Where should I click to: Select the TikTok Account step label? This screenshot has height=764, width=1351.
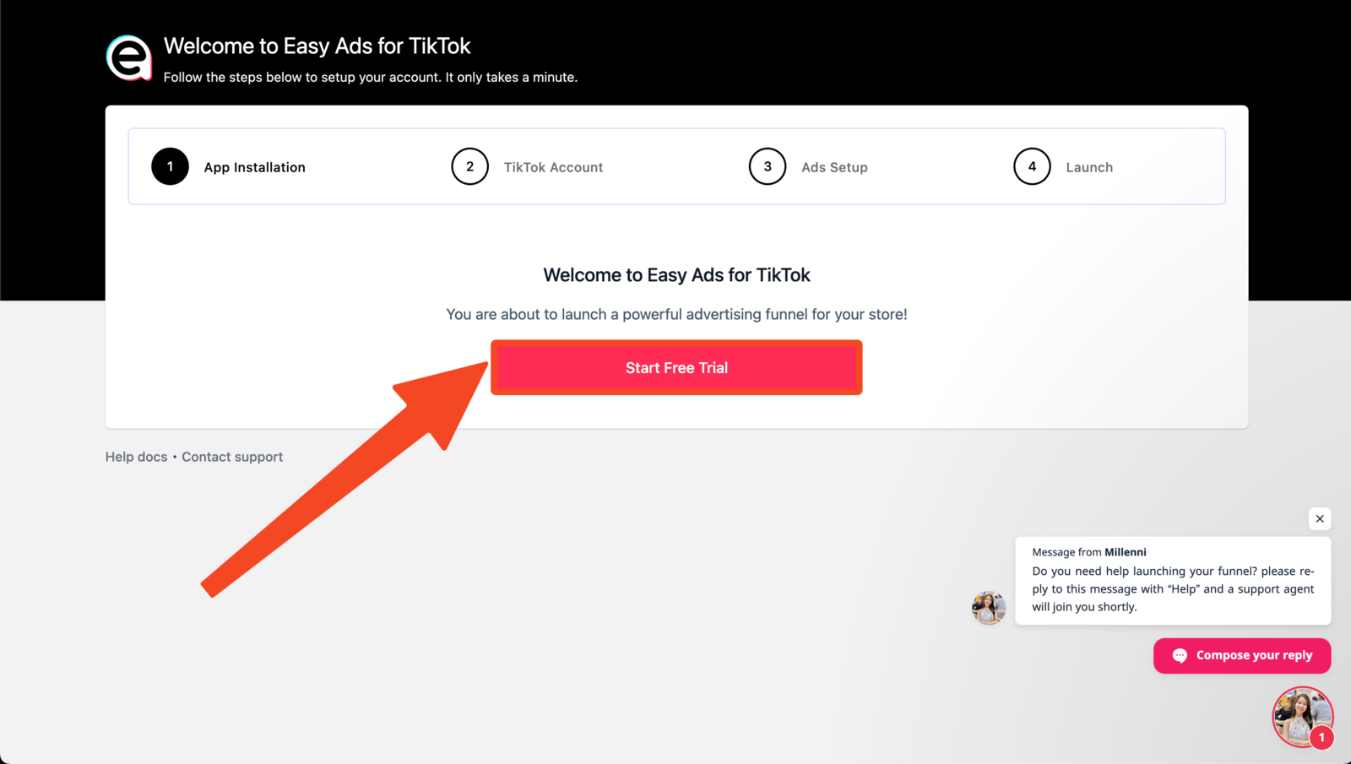point(553,166)
